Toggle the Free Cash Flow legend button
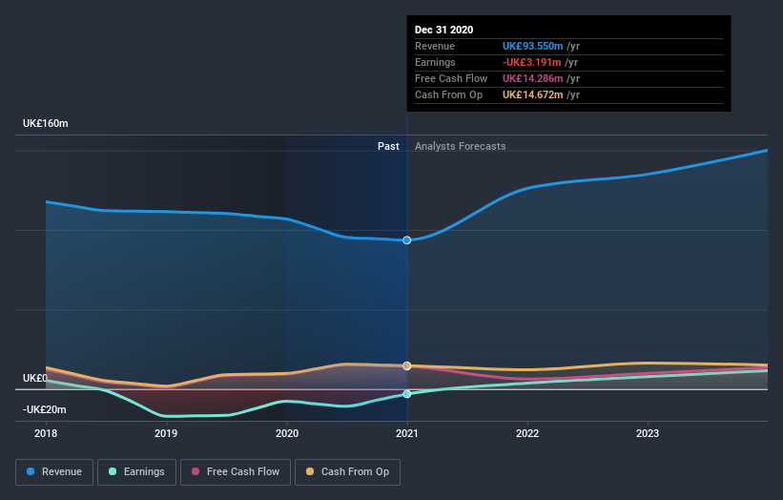 [236, 472]
